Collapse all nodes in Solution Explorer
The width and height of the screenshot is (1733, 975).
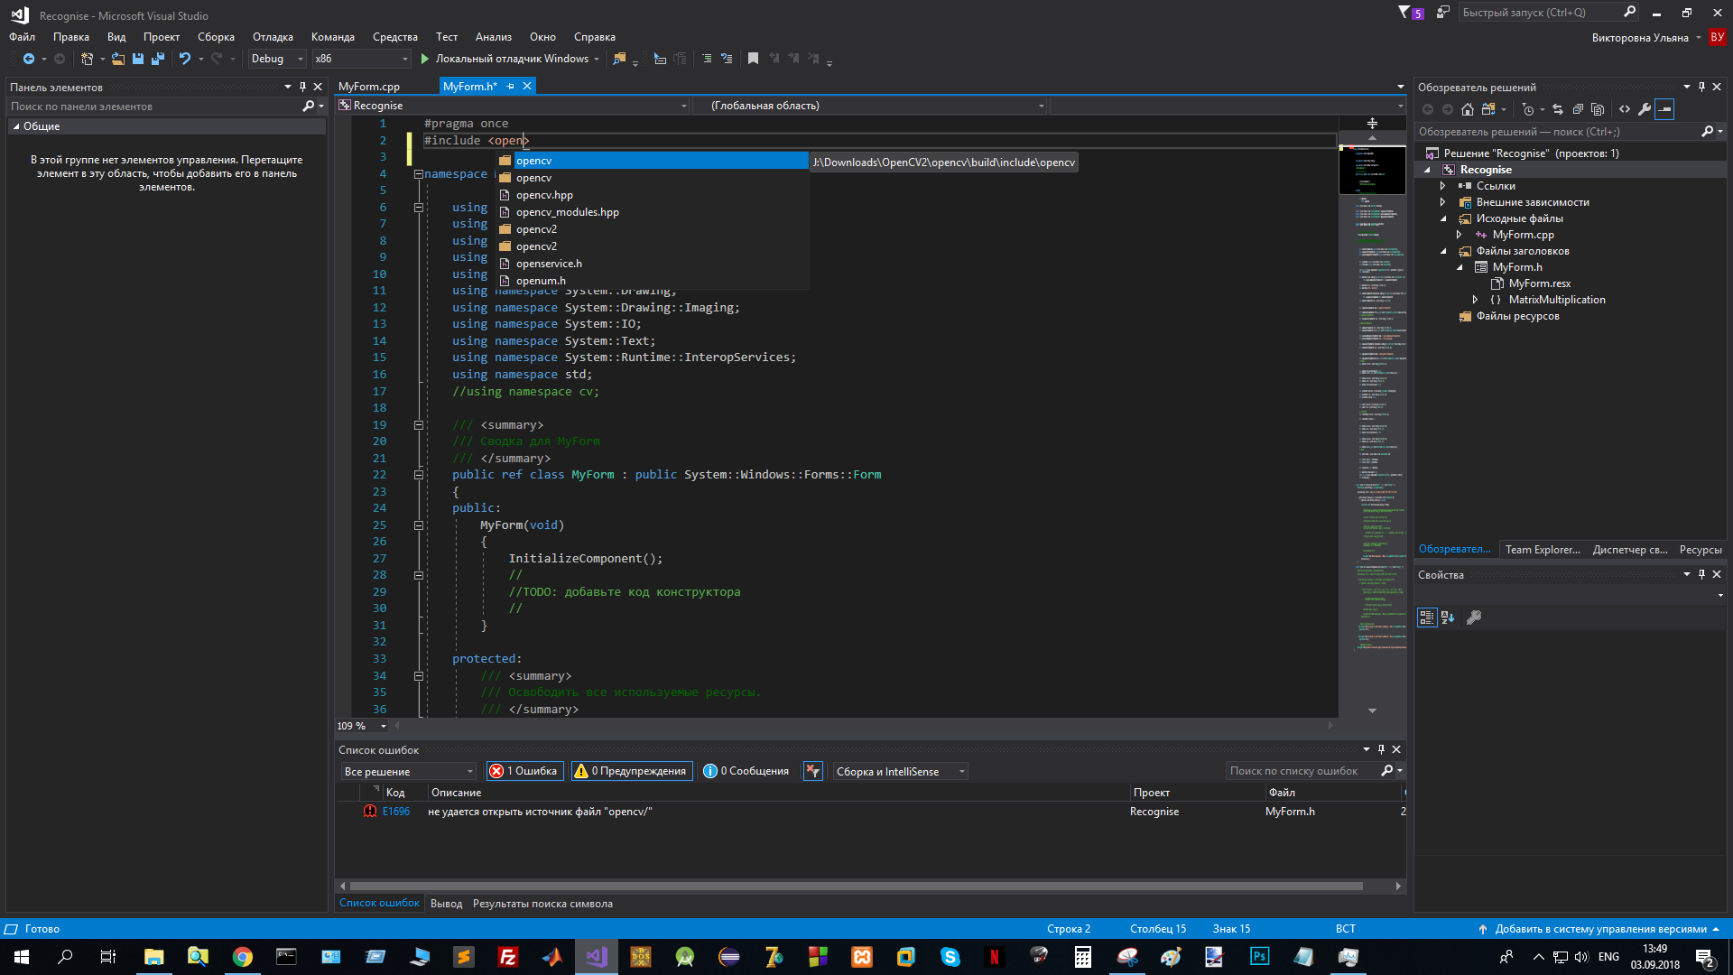(1578, 109)
